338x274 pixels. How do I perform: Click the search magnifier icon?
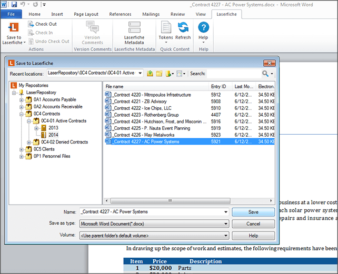click(x=265, y=74)
